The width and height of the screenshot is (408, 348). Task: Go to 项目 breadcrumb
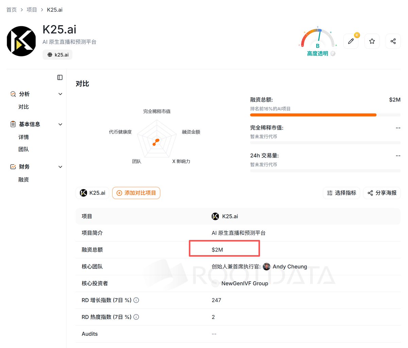pyautogui.click(x=32, y=10)
